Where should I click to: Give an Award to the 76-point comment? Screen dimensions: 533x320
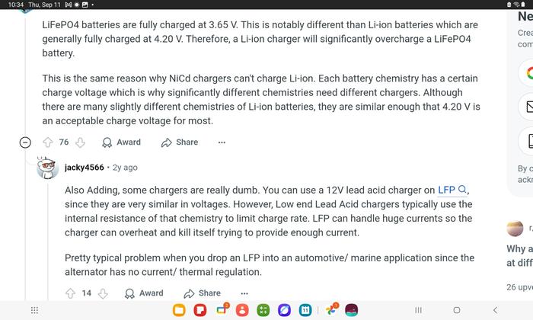coord(121,142)
